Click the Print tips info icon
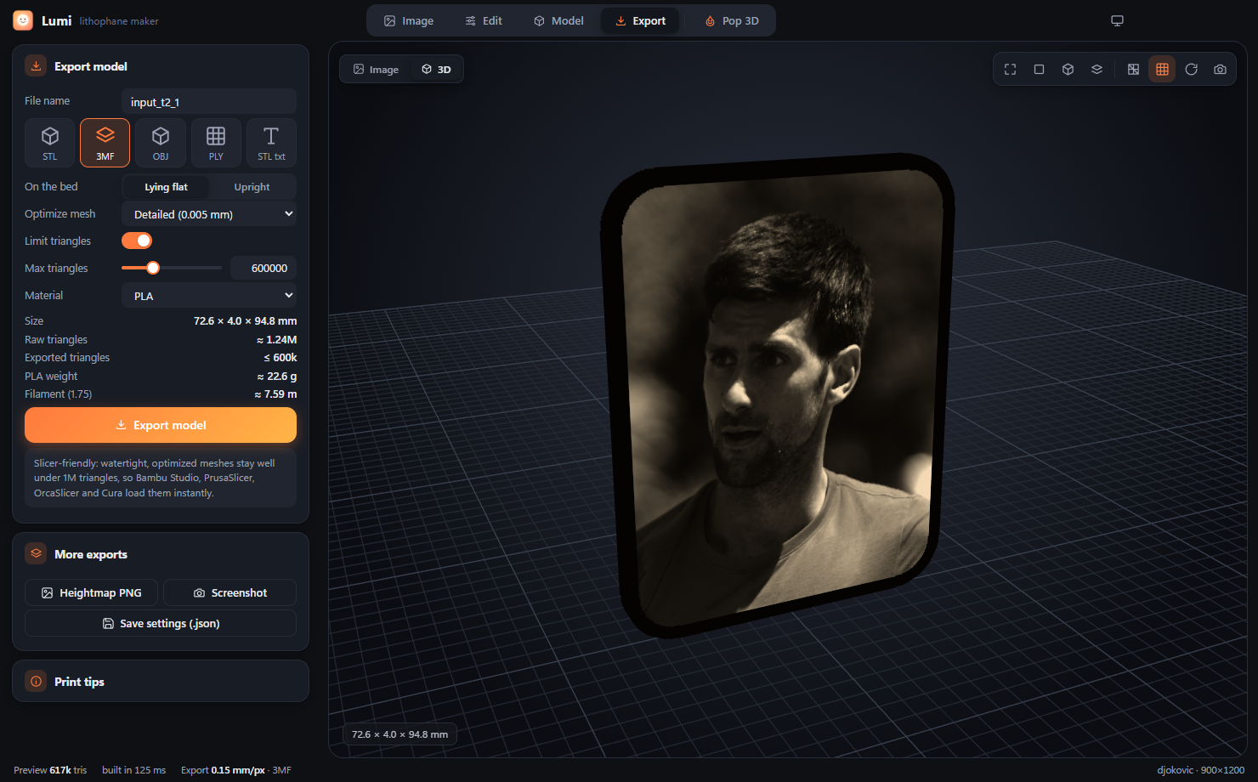Image resolution: width=1258 pixels, height=782 pixels. pos(36,681)
